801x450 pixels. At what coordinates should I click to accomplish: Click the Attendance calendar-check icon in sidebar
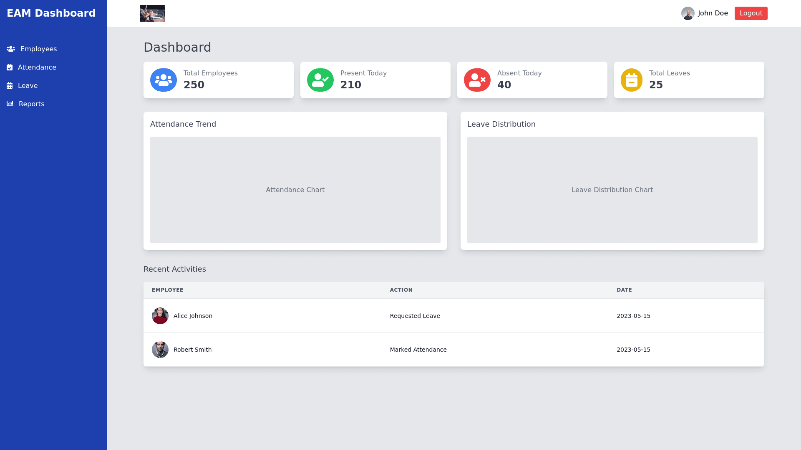[10, 67]
